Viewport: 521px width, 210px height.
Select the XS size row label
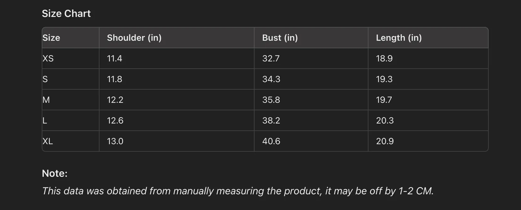tap(48, 58)
